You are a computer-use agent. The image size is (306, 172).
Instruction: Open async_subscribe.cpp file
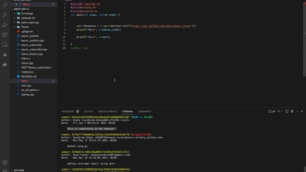point(34,49)
